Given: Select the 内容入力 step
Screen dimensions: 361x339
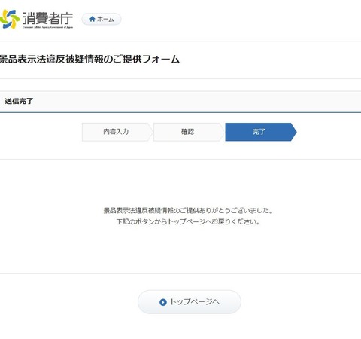Looking at the screenshot, I should click(116, 132).
